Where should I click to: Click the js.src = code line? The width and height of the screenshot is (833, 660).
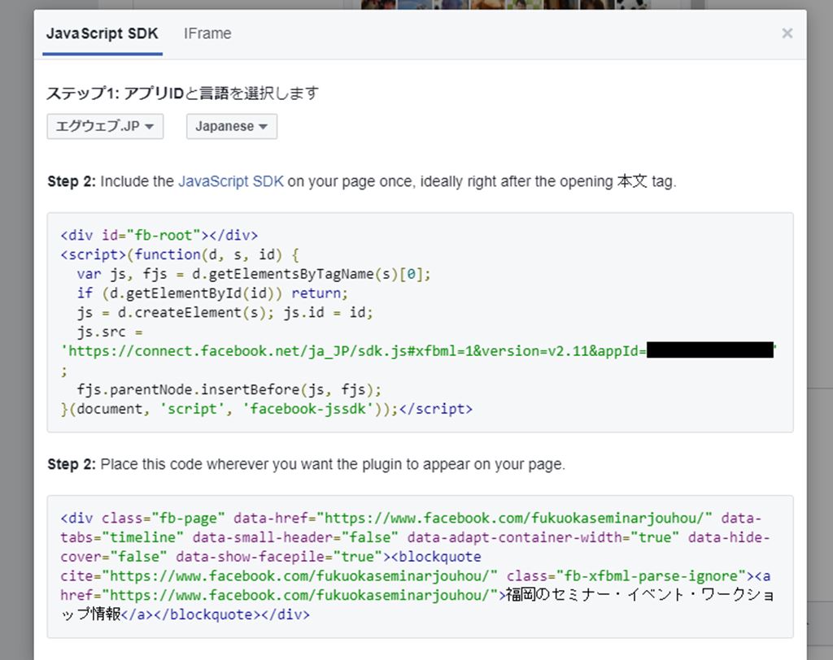pos(110,332)
